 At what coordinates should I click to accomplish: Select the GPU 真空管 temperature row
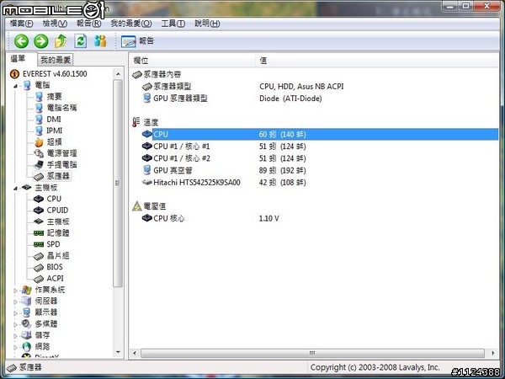319,170
